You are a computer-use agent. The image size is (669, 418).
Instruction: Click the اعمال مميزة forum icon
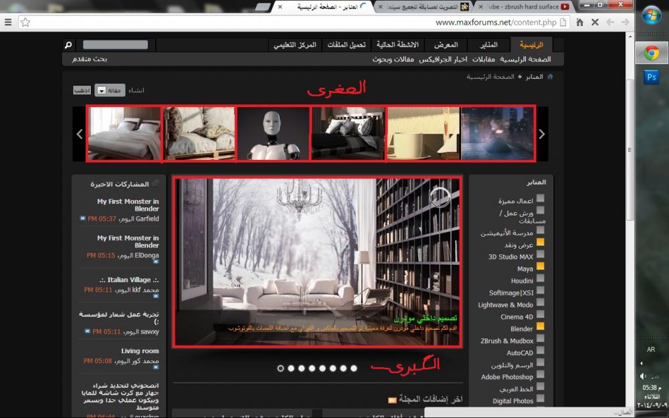tap(540, 198)
